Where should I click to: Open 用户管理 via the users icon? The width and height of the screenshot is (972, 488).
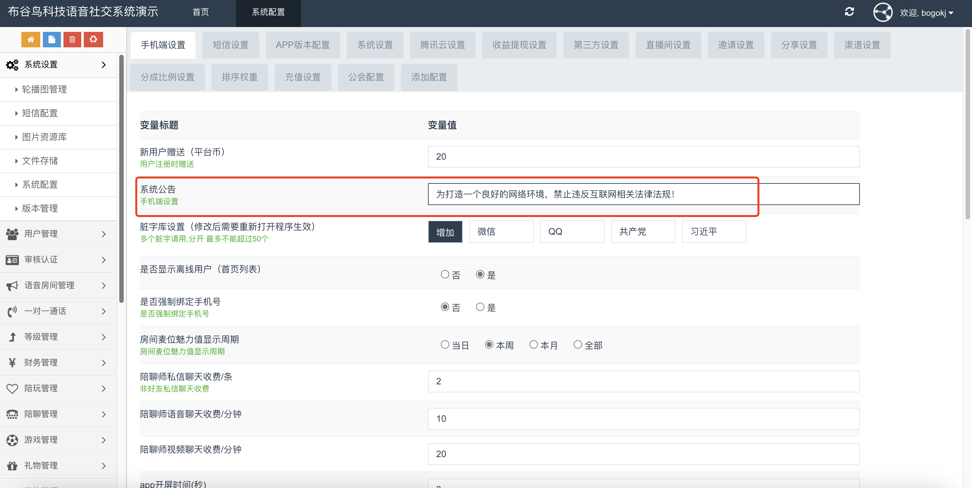pos(12,234)
